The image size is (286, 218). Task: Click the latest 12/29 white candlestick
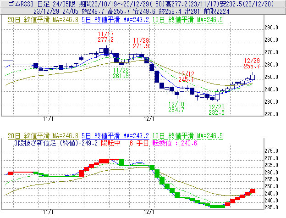click(253, 77)
